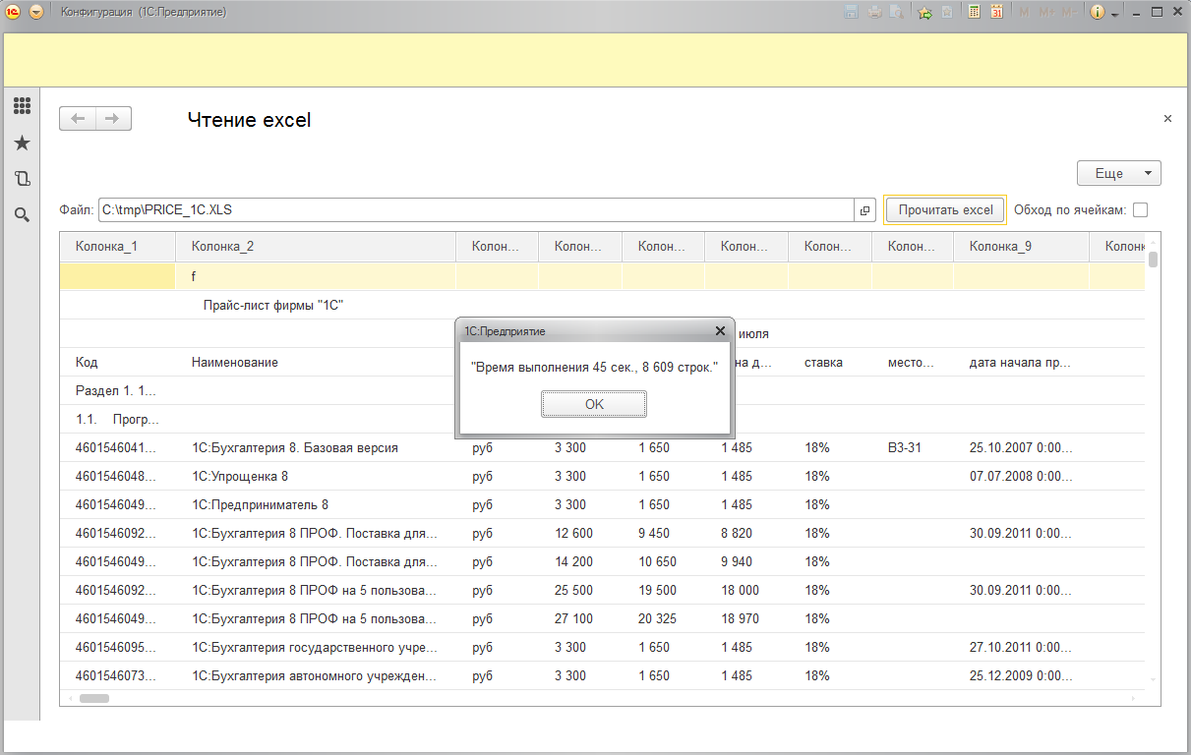This screenshot has height=755, width=1191.
Task: Open the yellow info help icon
Action: click(x=1098, y=13)
